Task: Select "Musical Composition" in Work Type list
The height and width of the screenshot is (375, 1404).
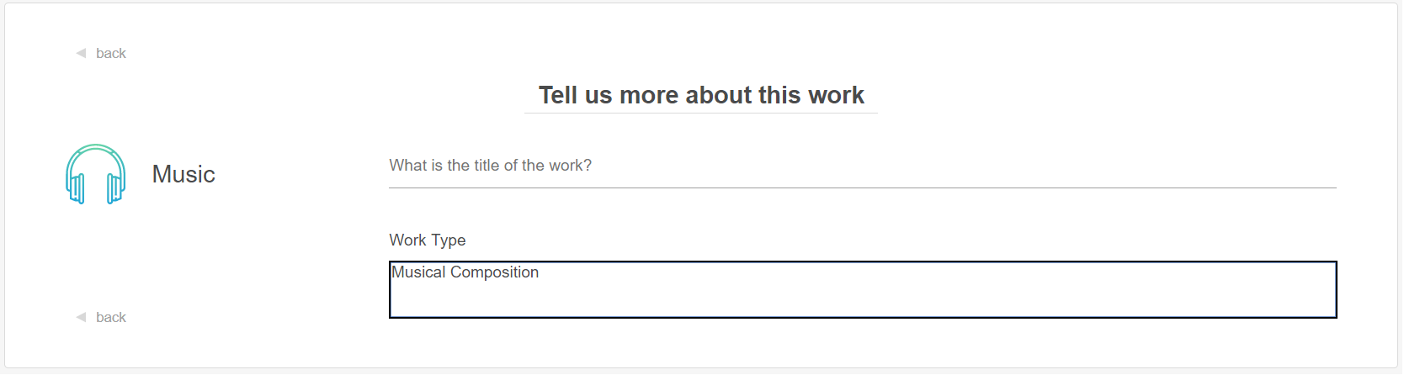Action: (x=465, y=272)
